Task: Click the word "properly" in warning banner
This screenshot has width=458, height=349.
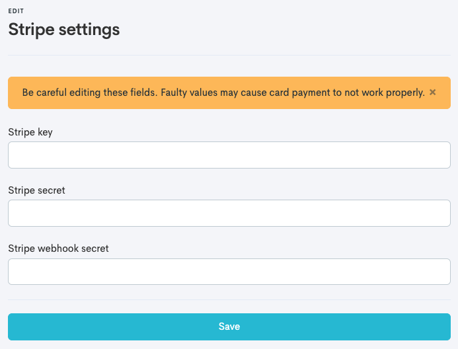Action: (404, 93)
